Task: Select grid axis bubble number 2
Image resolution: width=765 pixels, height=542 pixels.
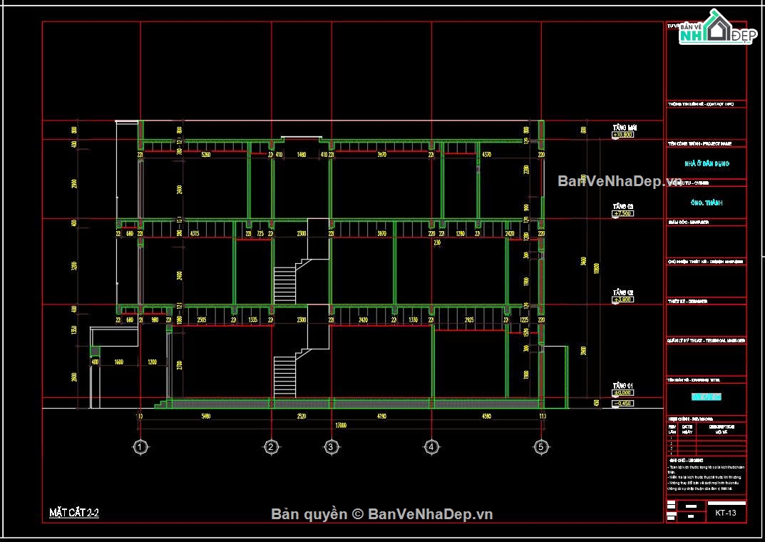Action: [x=271, y=447]
